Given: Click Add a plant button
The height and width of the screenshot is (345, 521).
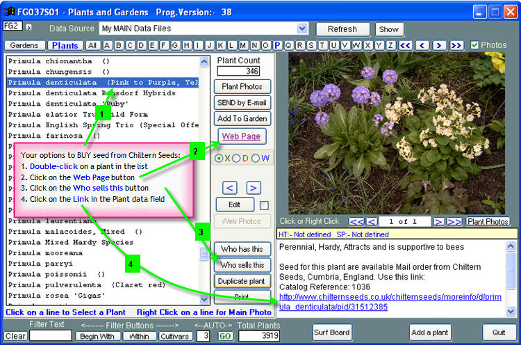Looking at the screenshot, I should [x=429, y=332].
